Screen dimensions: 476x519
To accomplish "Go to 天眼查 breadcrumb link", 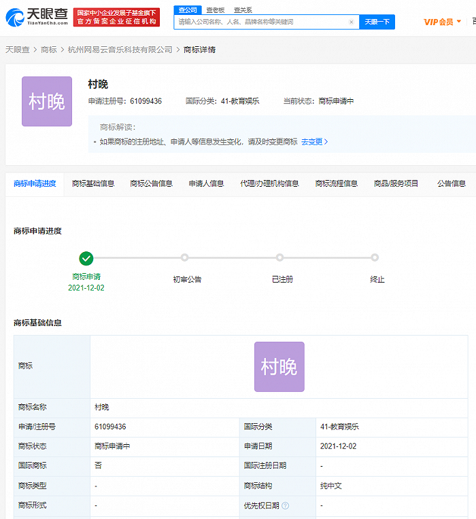I will [x=18, y=50].
